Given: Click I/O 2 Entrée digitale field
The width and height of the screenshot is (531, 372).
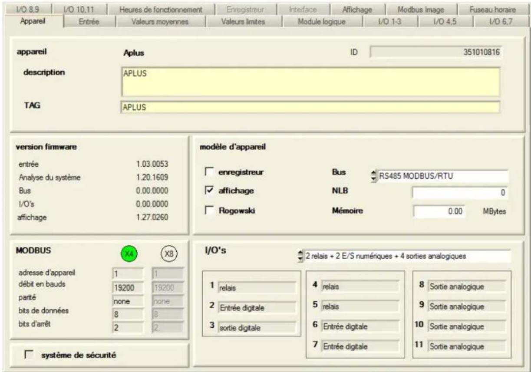Looking at the screenshot, I should pos(257,307).
